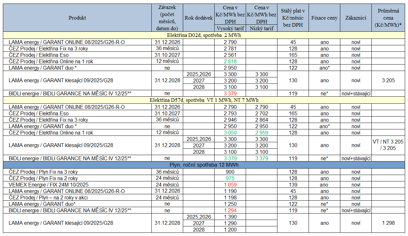The height and width of the screenshot is (236, 408).
Task: Select the "Elektřina D02d, spotřeba 2 MWh" section row
Action: point(204,35)
